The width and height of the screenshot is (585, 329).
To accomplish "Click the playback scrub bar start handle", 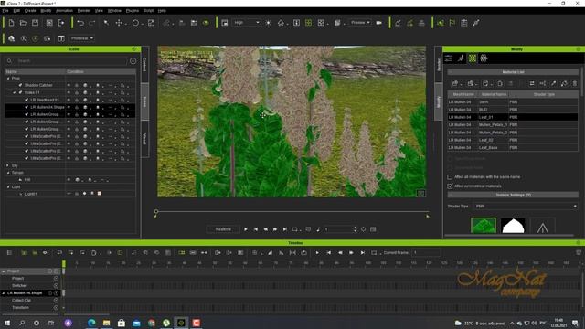I will point(156,212).
